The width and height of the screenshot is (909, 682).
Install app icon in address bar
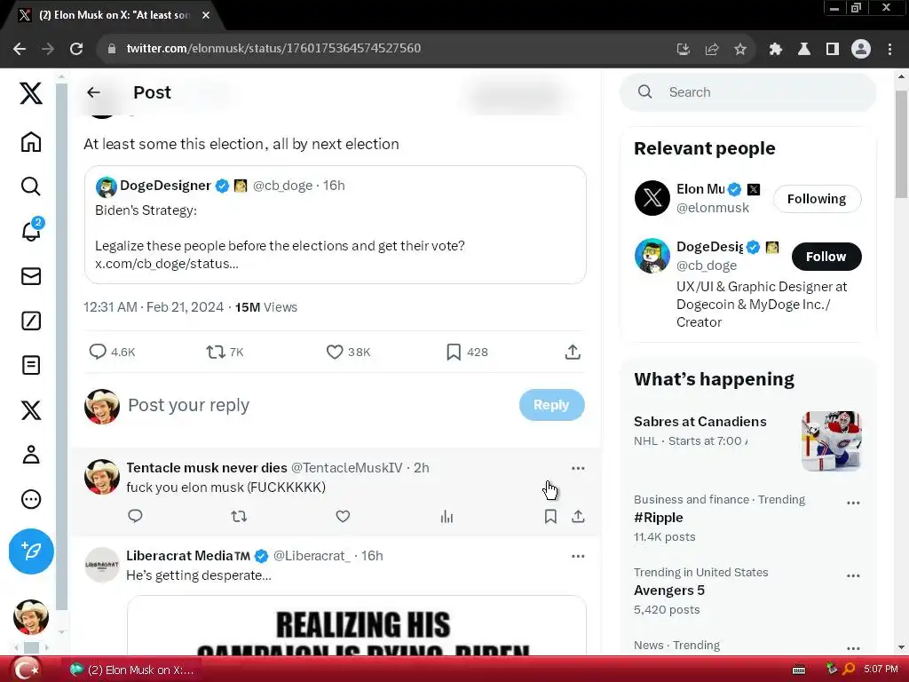tap(684, 50)
